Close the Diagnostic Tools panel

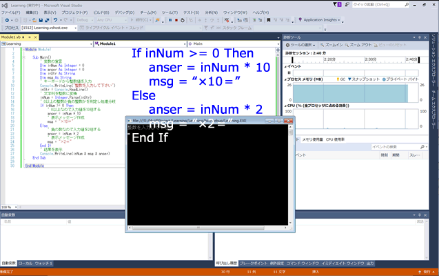point(425,37)
